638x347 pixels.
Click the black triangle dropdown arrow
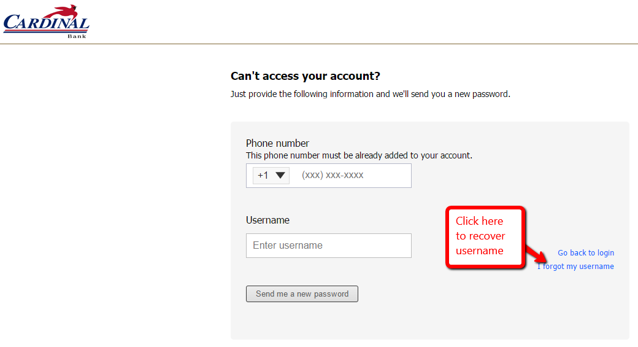click(x=280, y=176)
